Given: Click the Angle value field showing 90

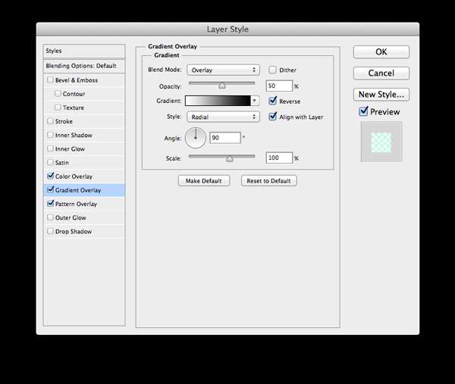Looking at the screenshot, I should click(225, 138).
